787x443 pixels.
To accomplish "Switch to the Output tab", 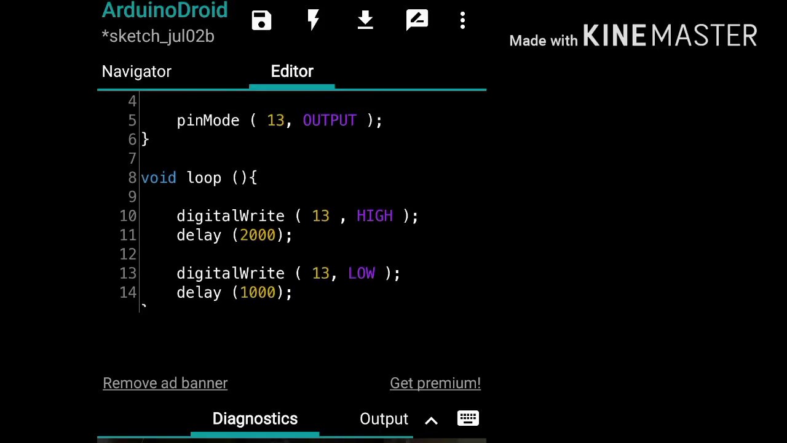I will [384, 419].
